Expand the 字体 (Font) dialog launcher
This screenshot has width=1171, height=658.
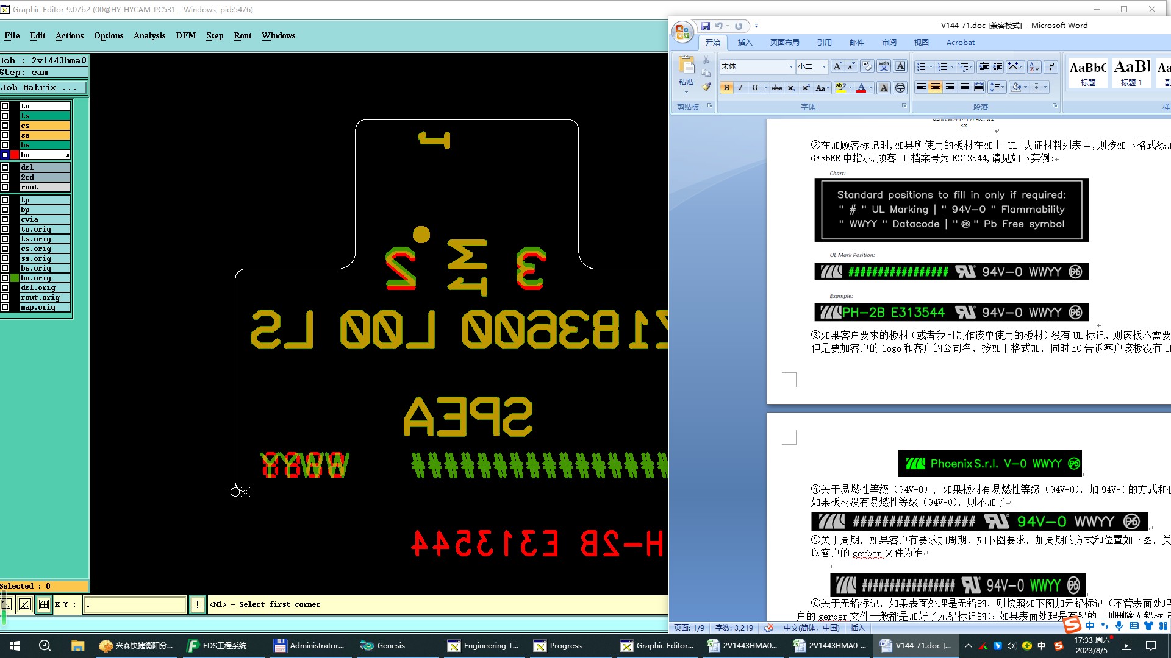tap(904, 106)
